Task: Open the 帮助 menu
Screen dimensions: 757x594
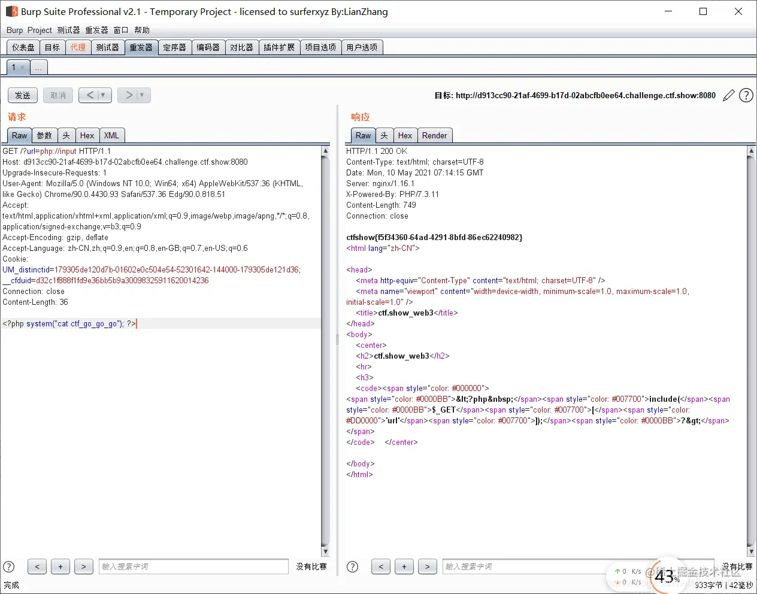Action: point(142,30)
